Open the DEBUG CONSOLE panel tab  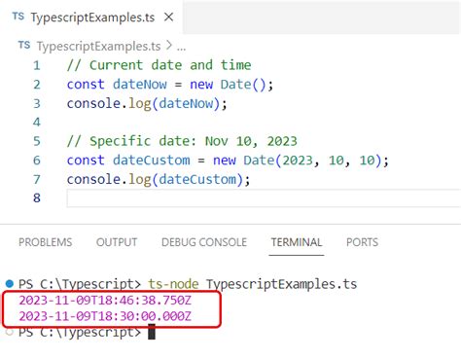click(204, 242)
